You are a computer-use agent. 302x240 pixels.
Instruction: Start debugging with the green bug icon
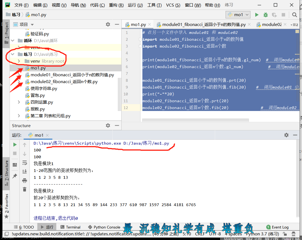265,14
